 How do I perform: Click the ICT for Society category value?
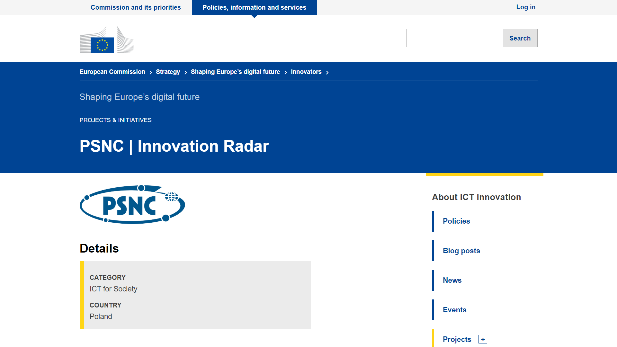coord(113,289)
